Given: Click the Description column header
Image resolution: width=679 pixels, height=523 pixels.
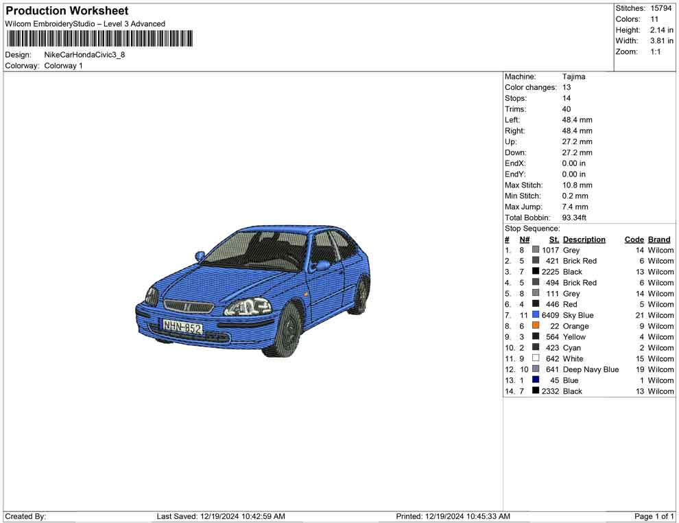Looking at the screenshot, I should [x=584, y=239].
